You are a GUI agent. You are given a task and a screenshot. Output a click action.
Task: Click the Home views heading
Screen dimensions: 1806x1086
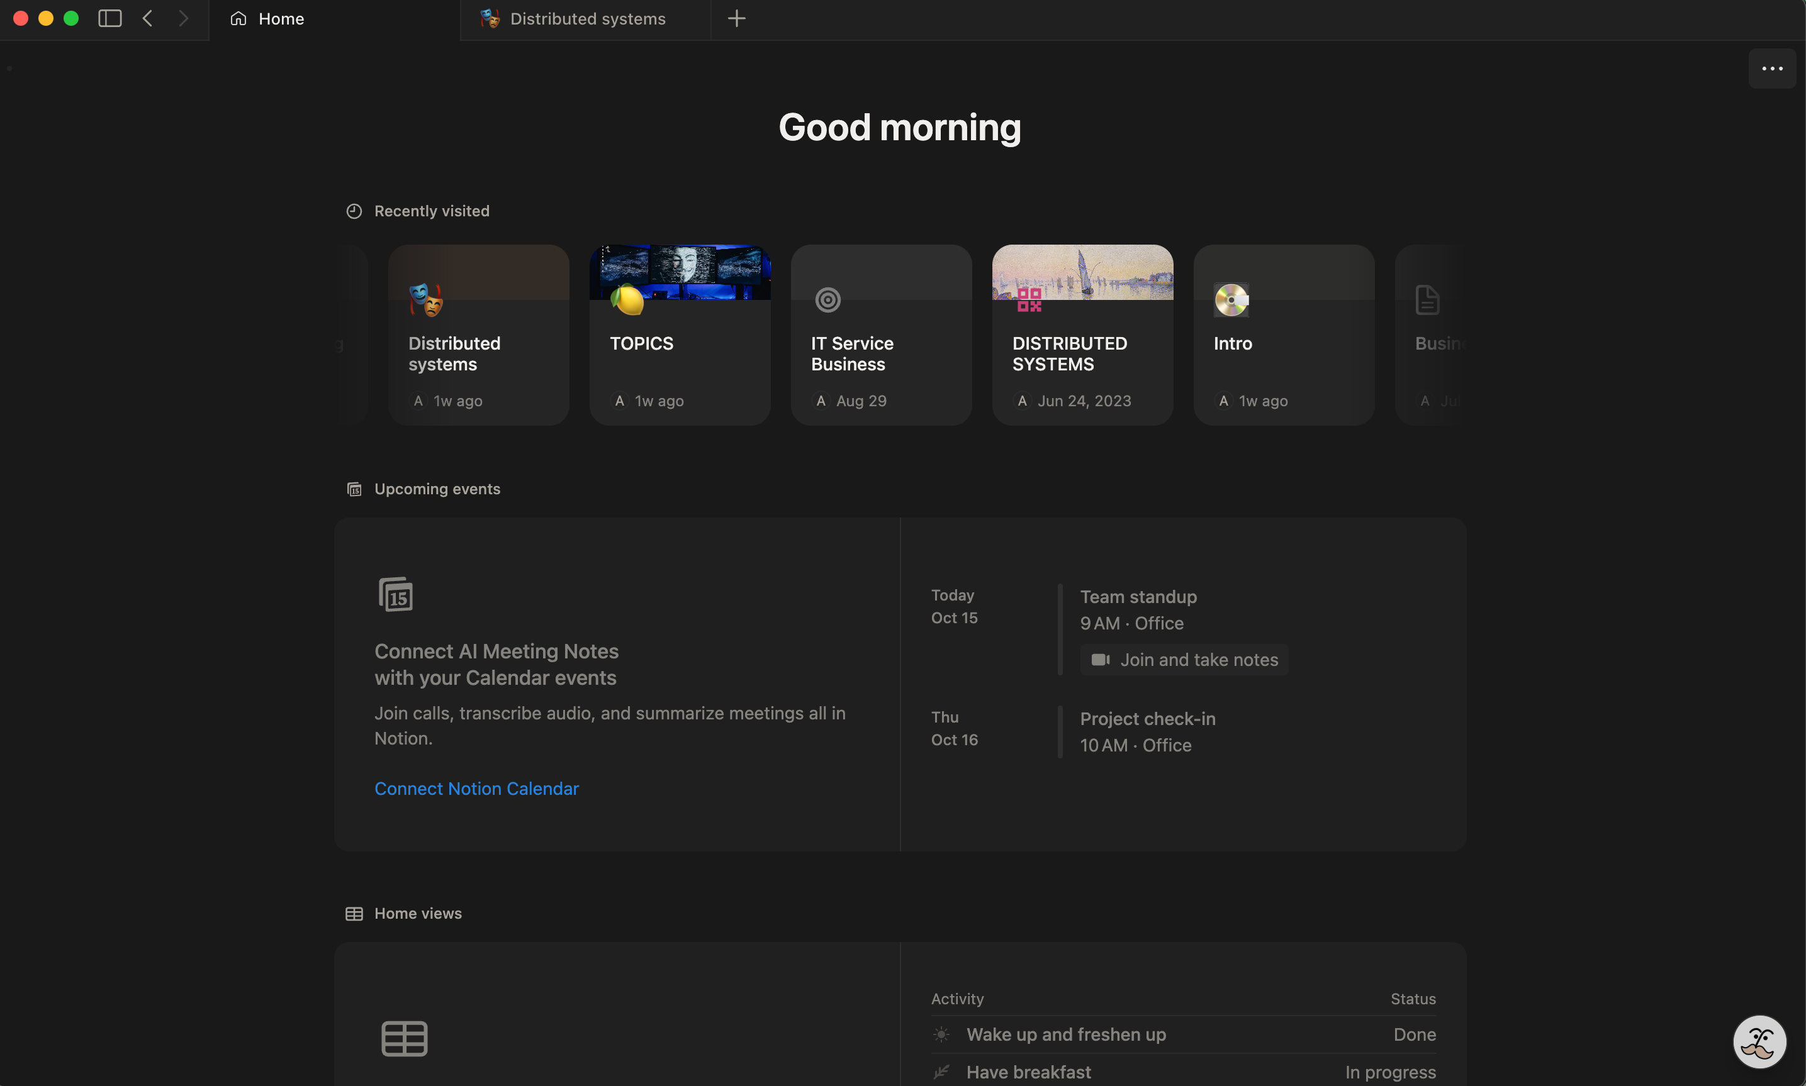(418, 914)
